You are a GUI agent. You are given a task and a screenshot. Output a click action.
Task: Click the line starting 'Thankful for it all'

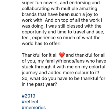[x=64, y=55]
